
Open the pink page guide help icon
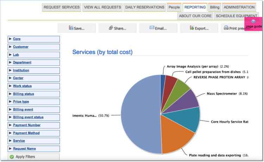click(x=253, y=21)
